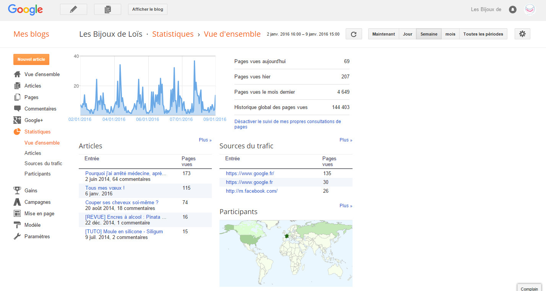
Task: Click the Articles sidebar icon
Action: point(17,86)
